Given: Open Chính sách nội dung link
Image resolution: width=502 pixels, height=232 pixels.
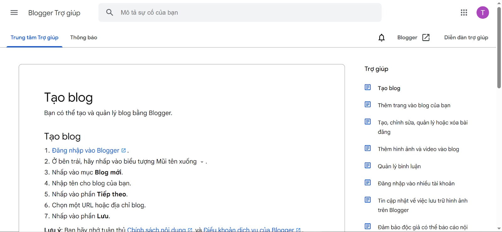Looking at the screenshot, I should click(156, 230).
